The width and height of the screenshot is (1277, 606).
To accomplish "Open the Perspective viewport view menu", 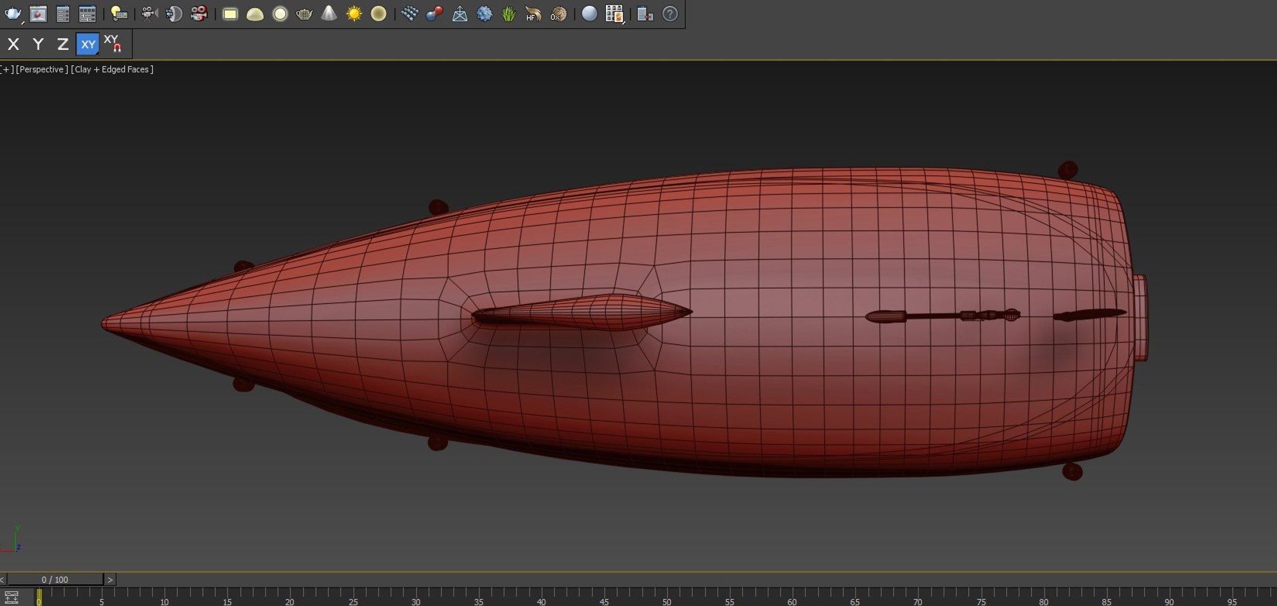I will click(x=42, y=69).
